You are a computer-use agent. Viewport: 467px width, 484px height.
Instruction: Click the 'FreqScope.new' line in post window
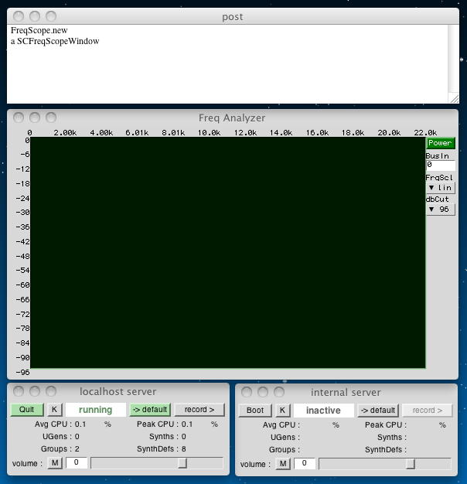[x=39, y=30]
